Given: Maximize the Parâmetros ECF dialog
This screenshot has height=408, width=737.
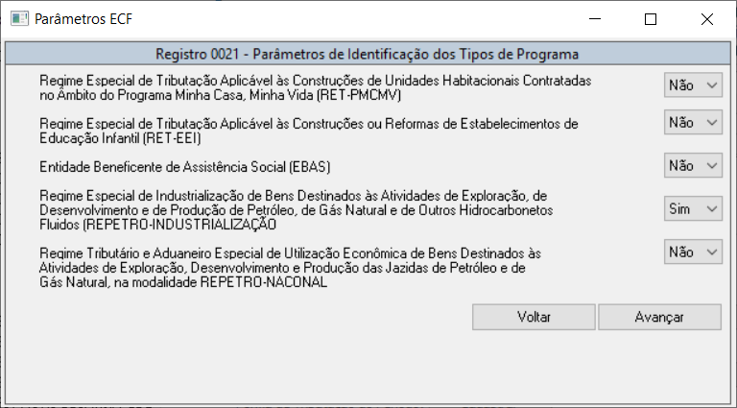Looking at the screenshot, I should tap(651, 19).
